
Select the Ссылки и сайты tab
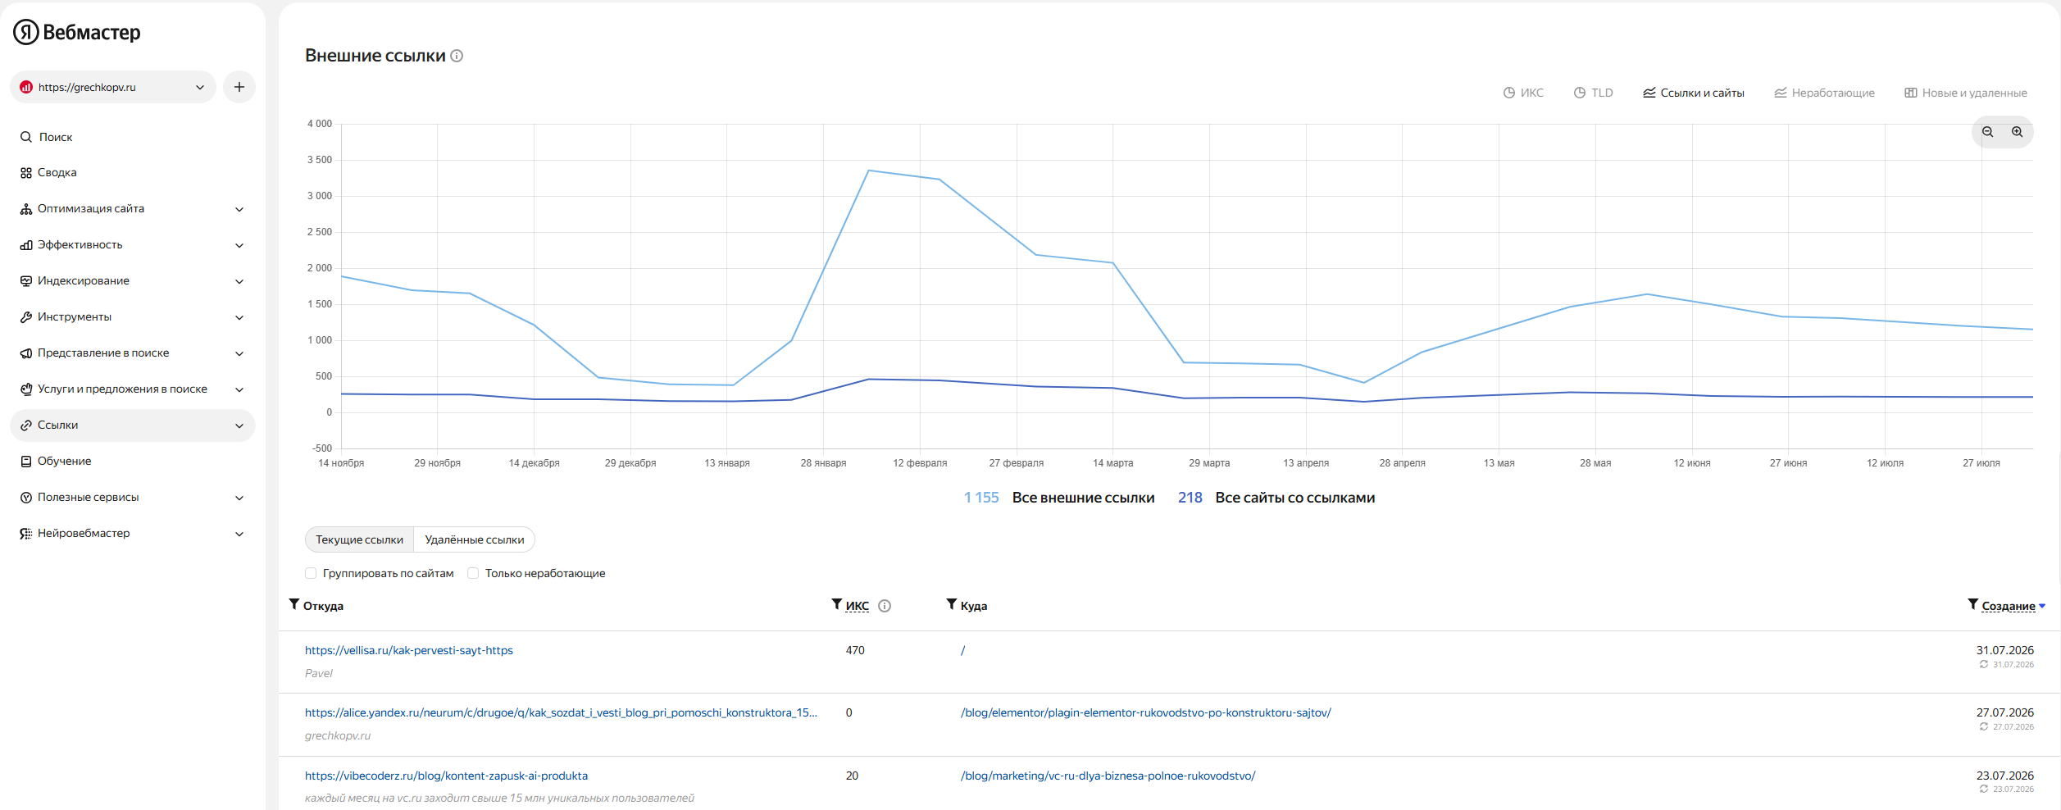pyautogui.click(x=1694, y=93)
